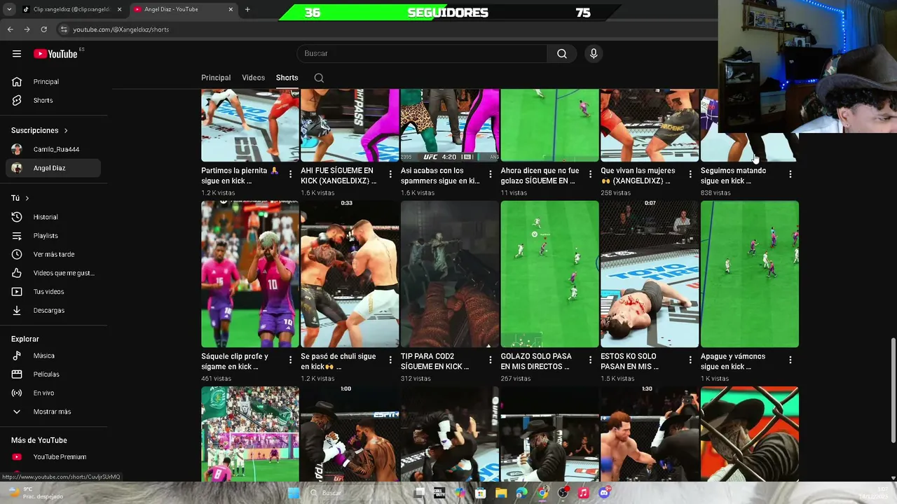Switch to the Principal channel tab
Screen dimensions: 897x504
216,78
